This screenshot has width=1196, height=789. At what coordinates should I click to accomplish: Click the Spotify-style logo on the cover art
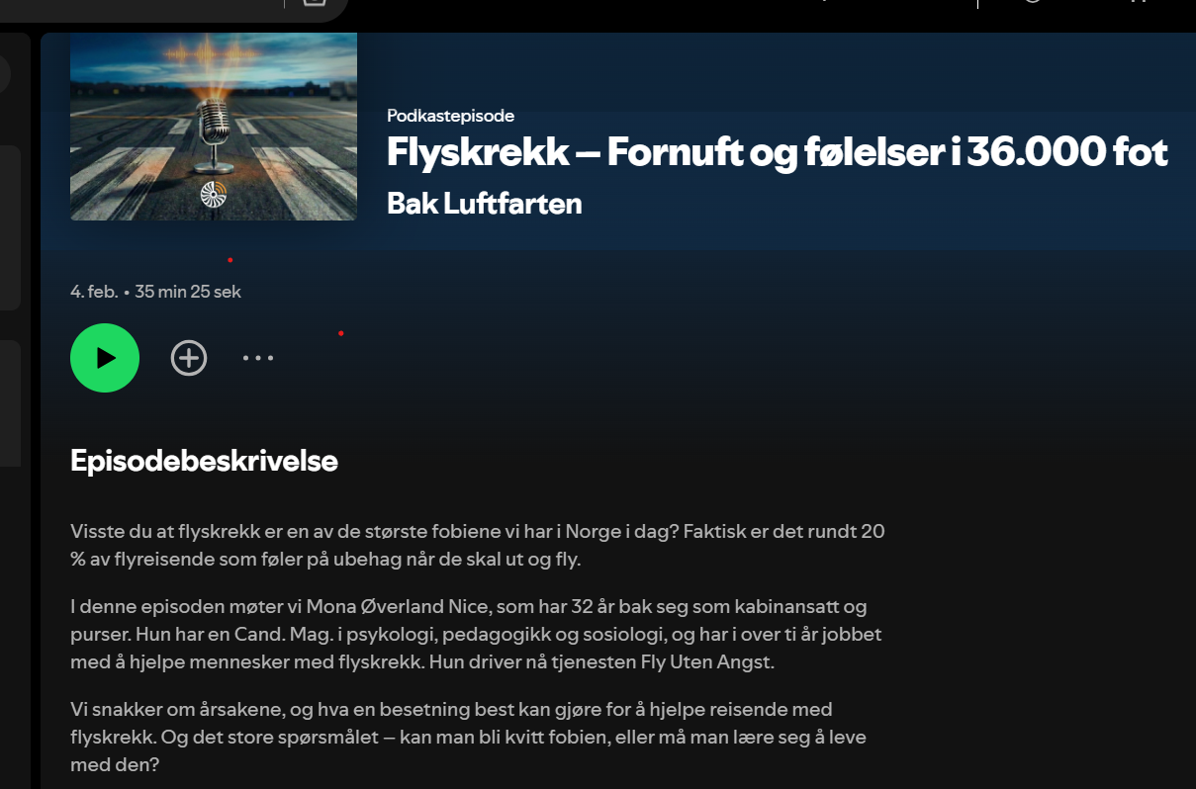pos(213,195)
